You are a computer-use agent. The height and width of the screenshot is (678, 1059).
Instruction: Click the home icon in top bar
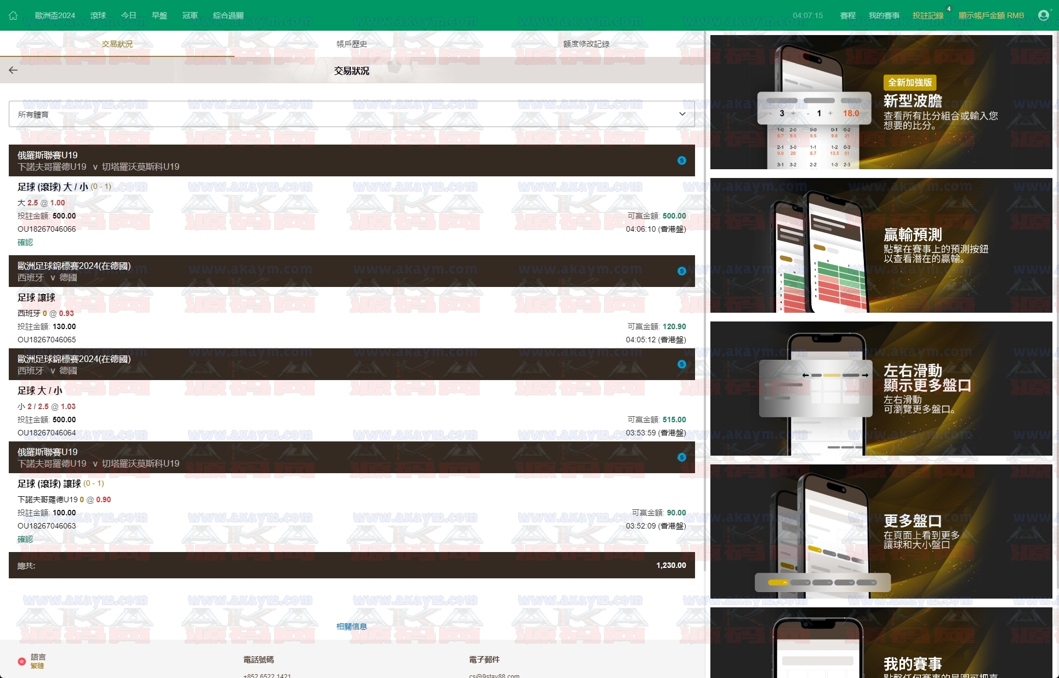click(x=13, y=15)
